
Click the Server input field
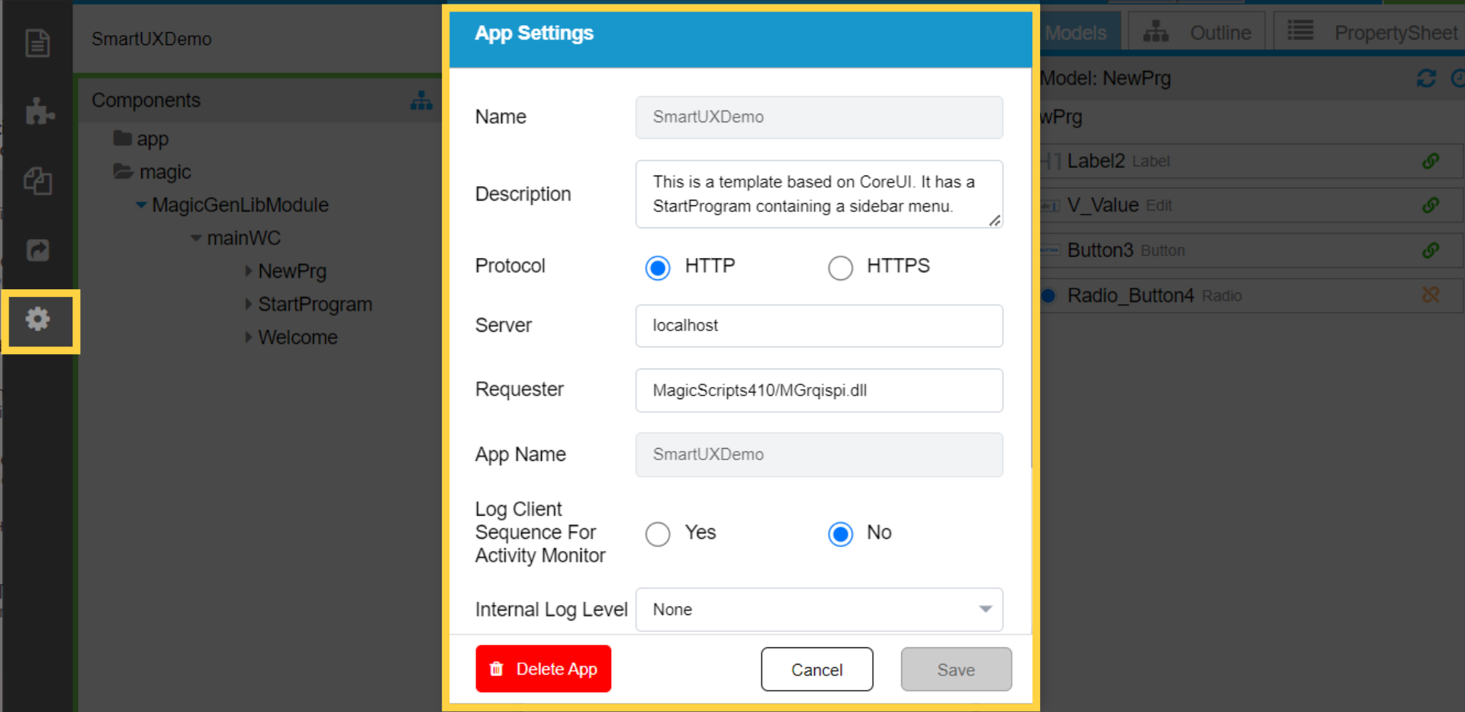coord(819,326)
